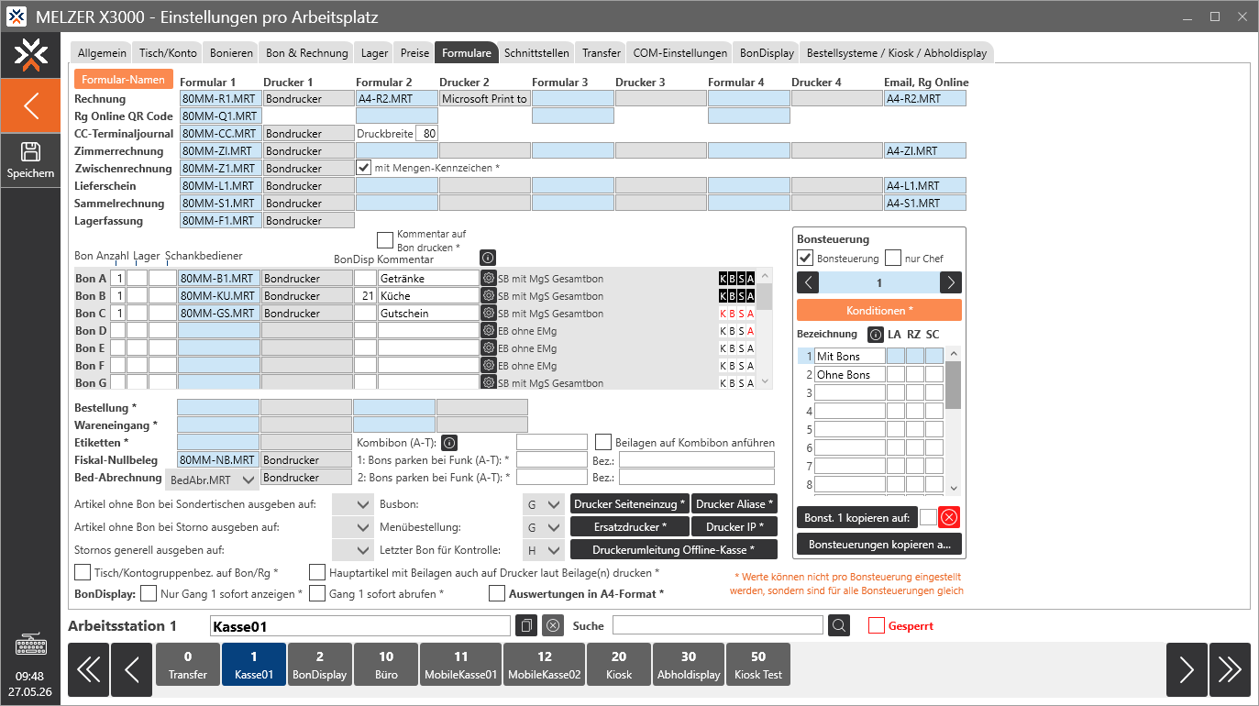
Task: Check Hauptartikel mit Beilagen auch auf Drucker option
Action: click(316, 572)
